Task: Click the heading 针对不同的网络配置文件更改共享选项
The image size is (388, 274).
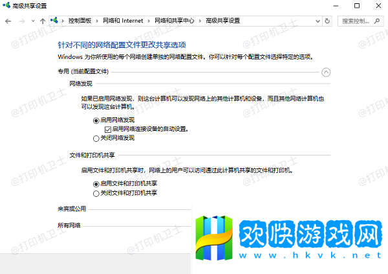Action: pyautogui.click(x=122, y=45)
